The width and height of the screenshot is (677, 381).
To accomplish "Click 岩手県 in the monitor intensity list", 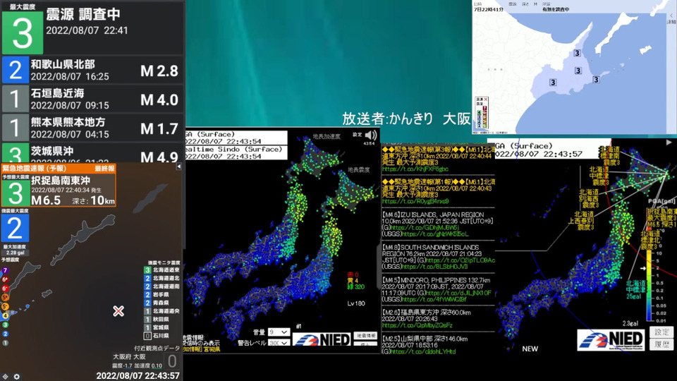I will pos(157,295).
